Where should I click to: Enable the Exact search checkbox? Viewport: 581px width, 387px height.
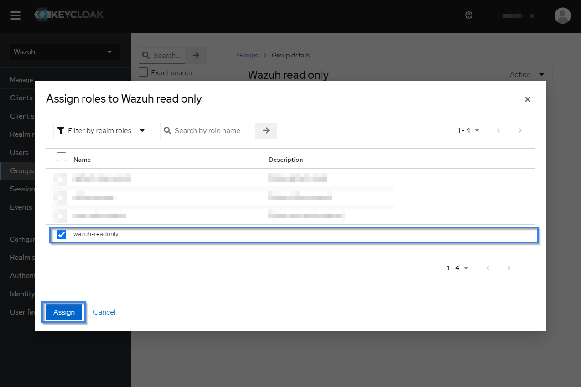[x=143, y=72]
